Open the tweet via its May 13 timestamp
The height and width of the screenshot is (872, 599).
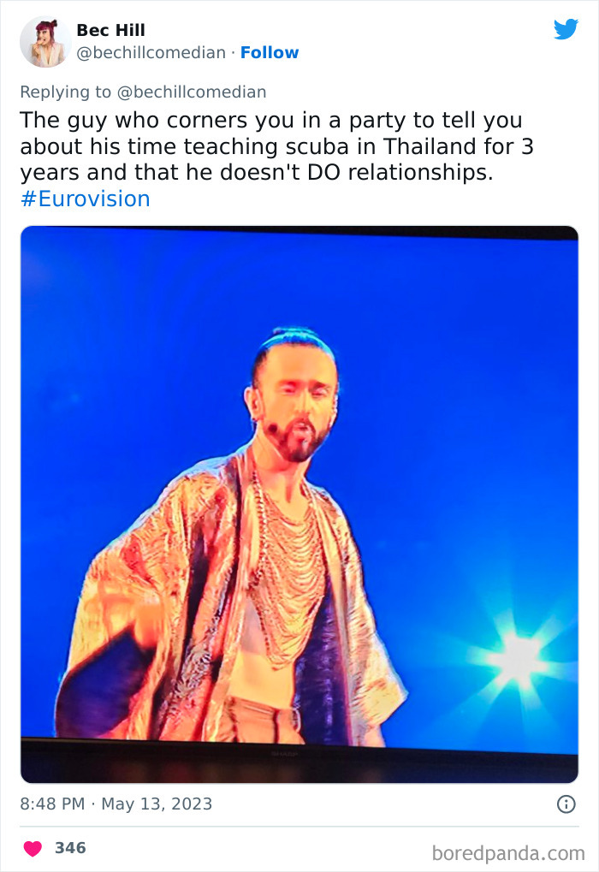[118, 804]
